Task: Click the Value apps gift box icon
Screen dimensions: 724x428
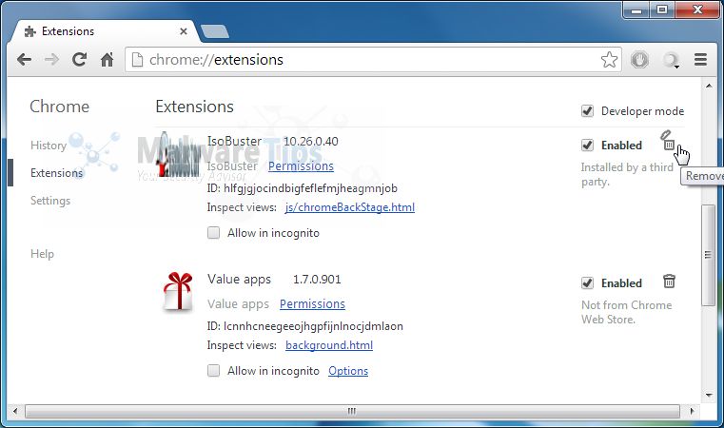Action: pyautogui.click(x=178, y=291)
